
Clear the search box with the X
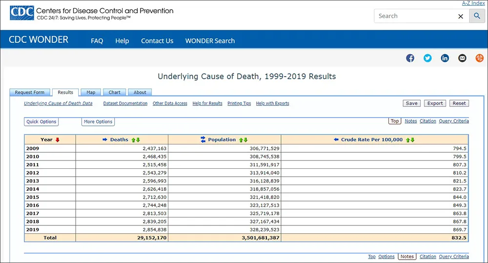coord(461,16)
